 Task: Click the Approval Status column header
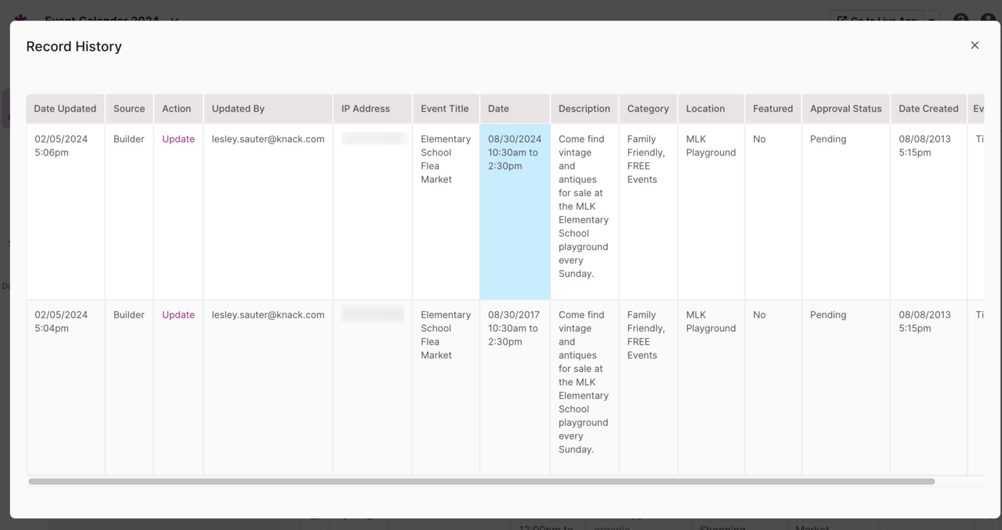pyautogui.click(x=846, y=109)
